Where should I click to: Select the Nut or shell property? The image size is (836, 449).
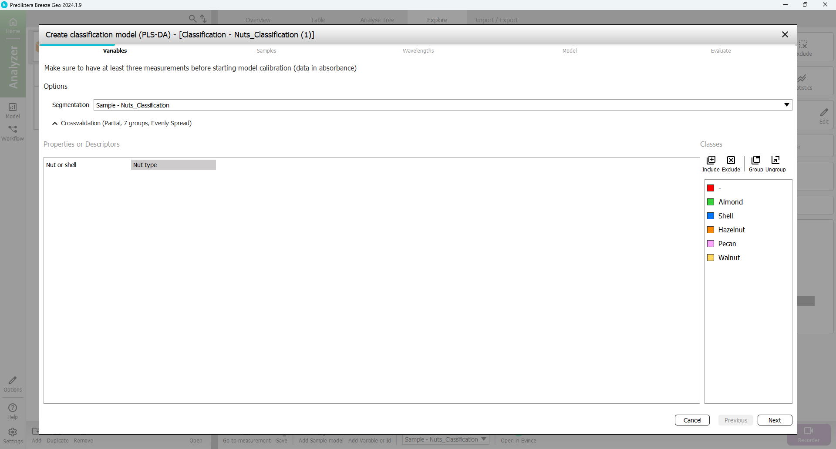(x=61, y=165)
